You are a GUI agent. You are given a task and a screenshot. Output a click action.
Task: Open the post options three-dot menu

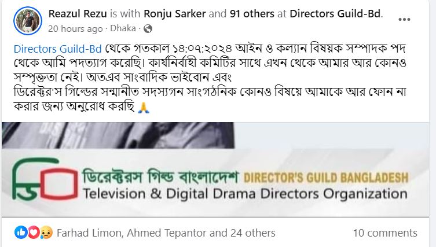(404, 20)
